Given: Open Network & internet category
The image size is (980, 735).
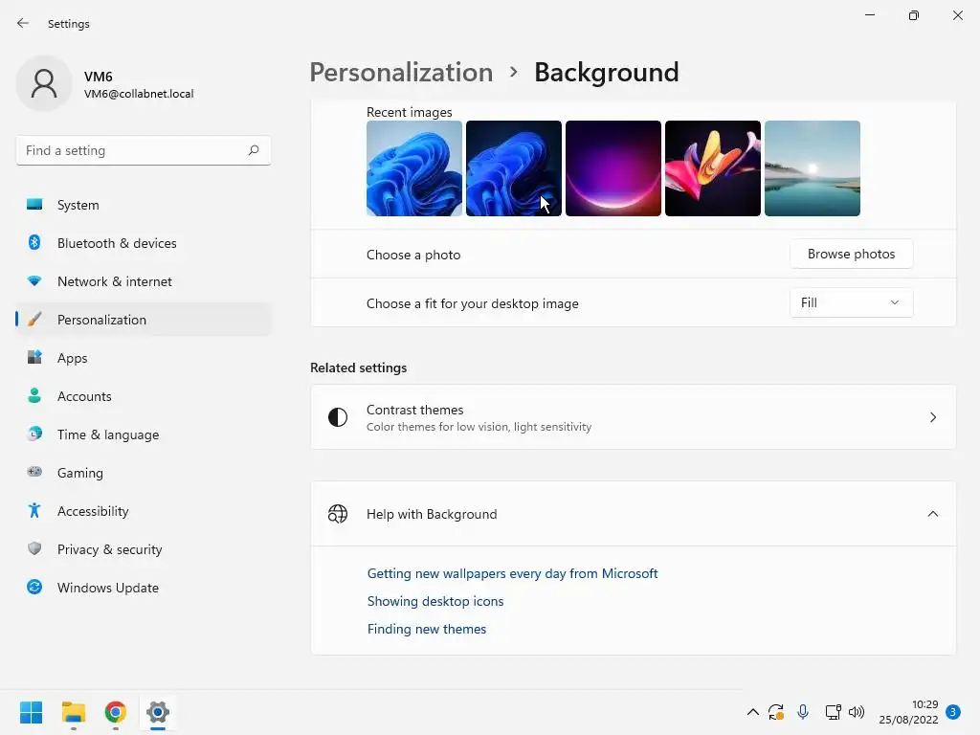Looking at the screenshot, I should 144,281.
